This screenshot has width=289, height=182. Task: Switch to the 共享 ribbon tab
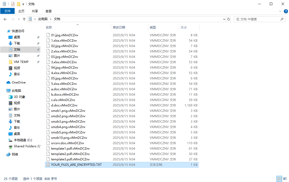tap(35, 11)
